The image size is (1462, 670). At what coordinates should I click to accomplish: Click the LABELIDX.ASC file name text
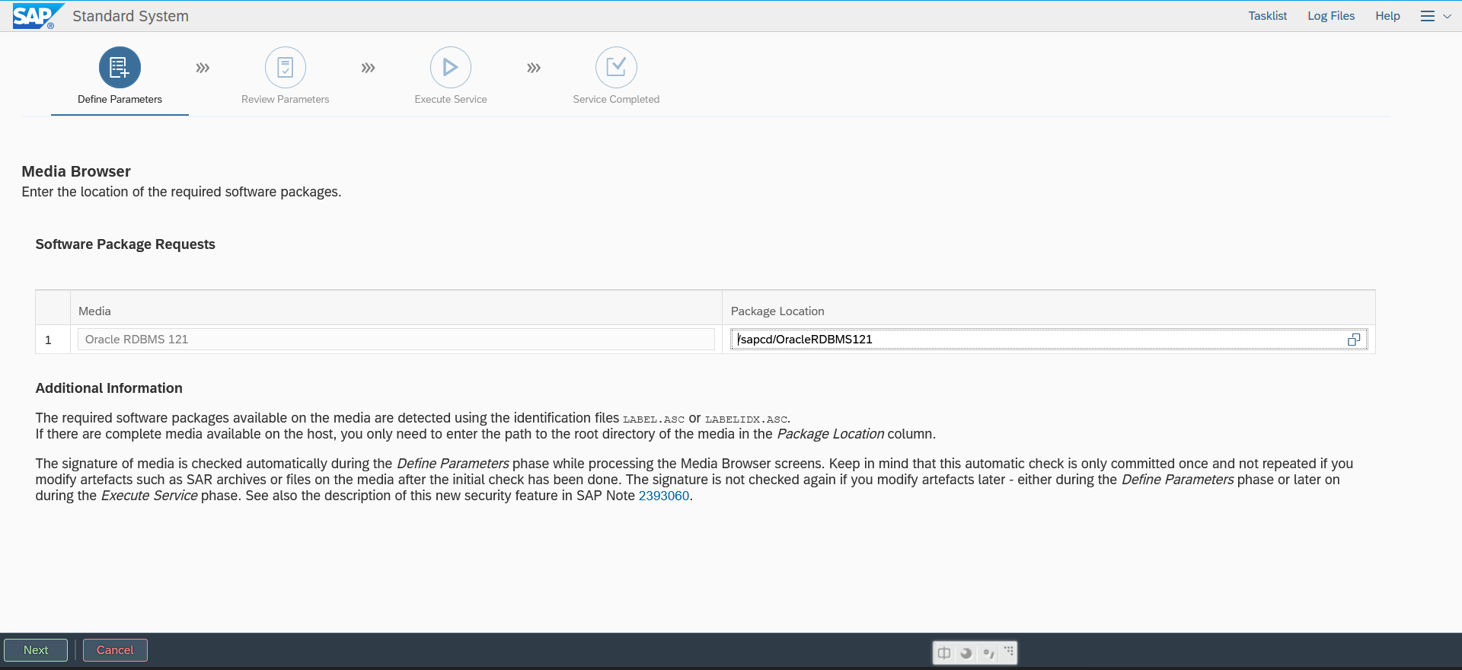tap(746, 419)
